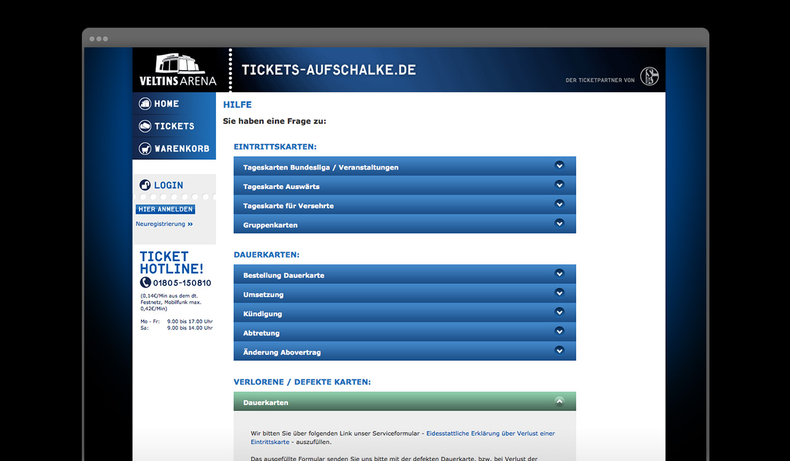Open the TICKETS menu item

click(174, 126)
